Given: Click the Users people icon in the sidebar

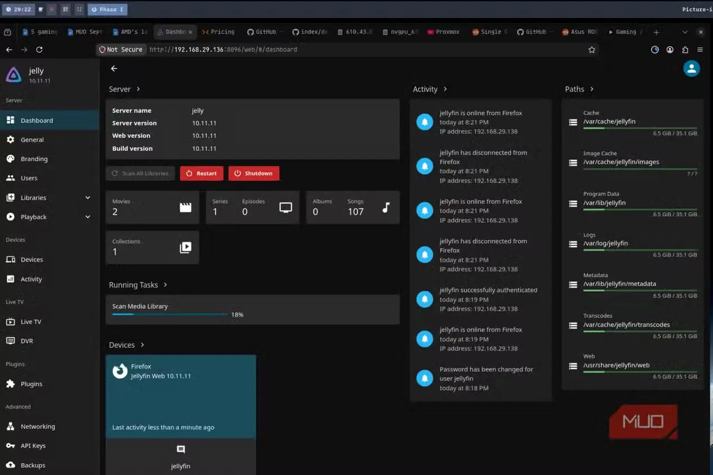Looking at the screenshot, I should (x=10, y=178).
